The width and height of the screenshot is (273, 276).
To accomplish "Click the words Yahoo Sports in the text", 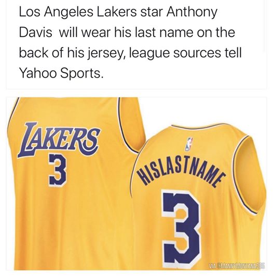I will [61, 73].
